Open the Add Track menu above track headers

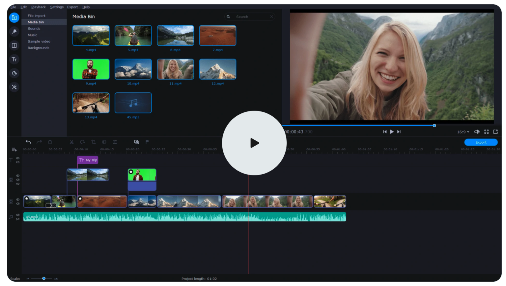tap(14, 150)
